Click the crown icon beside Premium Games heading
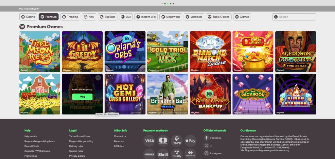Image resolution: width=335 pixels, height=159 pixels. click(x=22, y=27)
